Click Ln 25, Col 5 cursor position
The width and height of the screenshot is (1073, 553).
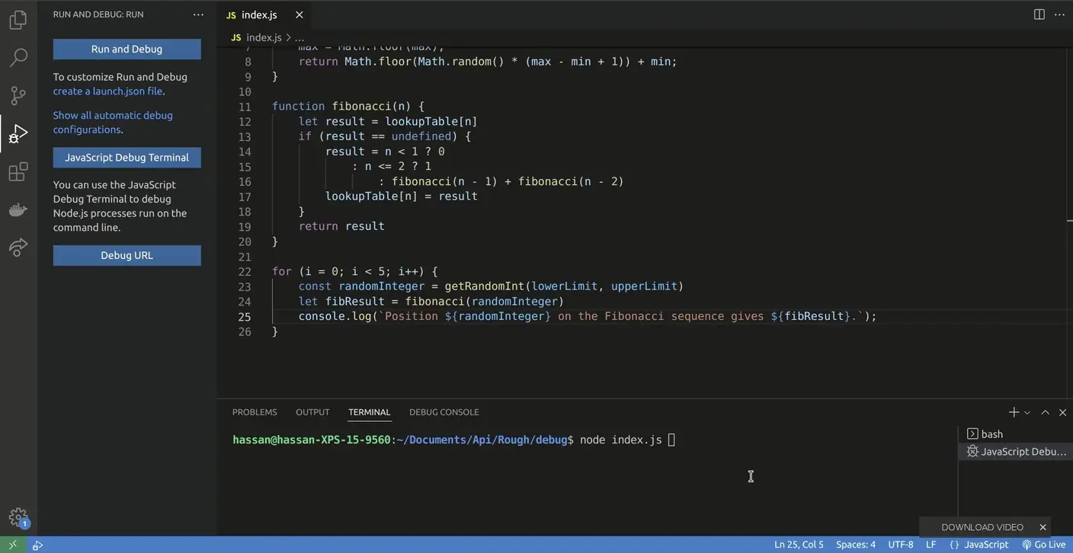[799, 545]
